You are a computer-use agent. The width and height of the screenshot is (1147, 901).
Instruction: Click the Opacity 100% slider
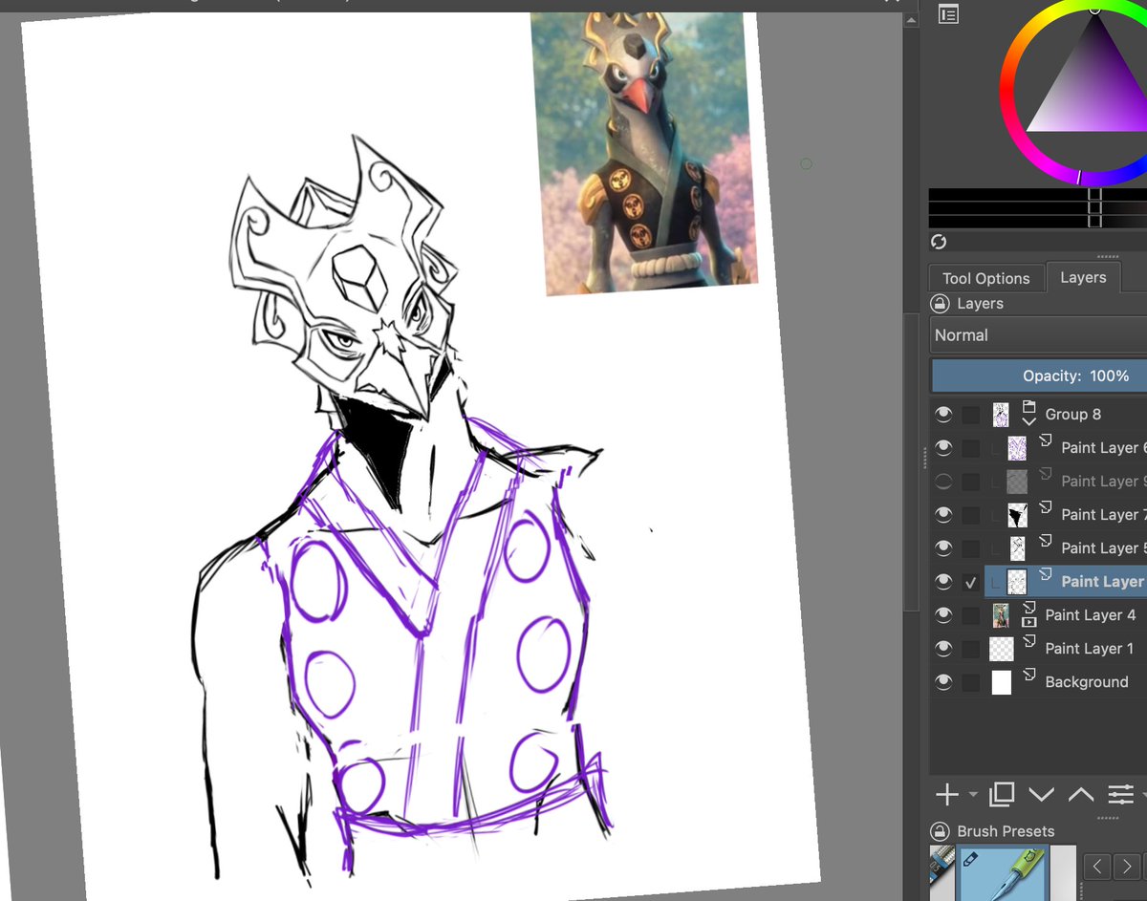(x=1039, y=375)
